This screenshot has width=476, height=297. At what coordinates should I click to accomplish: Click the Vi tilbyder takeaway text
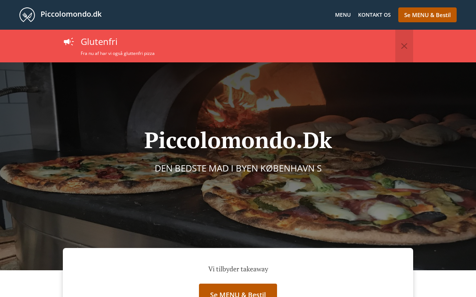coord(238,269)
